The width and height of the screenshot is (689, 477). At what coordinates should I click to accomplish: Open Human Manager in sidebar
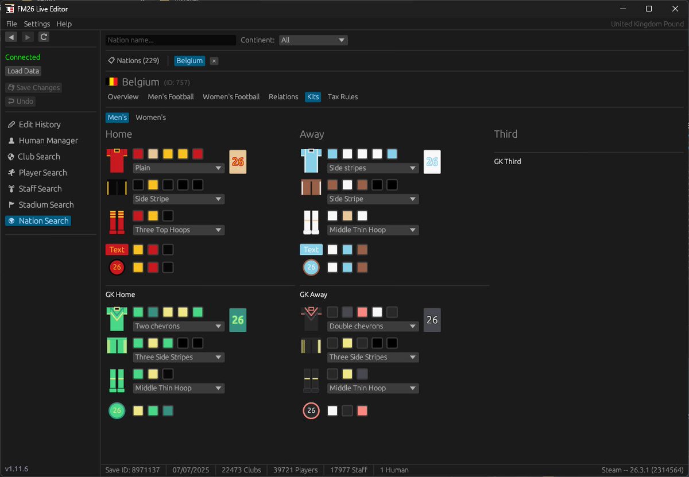click(42, 141)
